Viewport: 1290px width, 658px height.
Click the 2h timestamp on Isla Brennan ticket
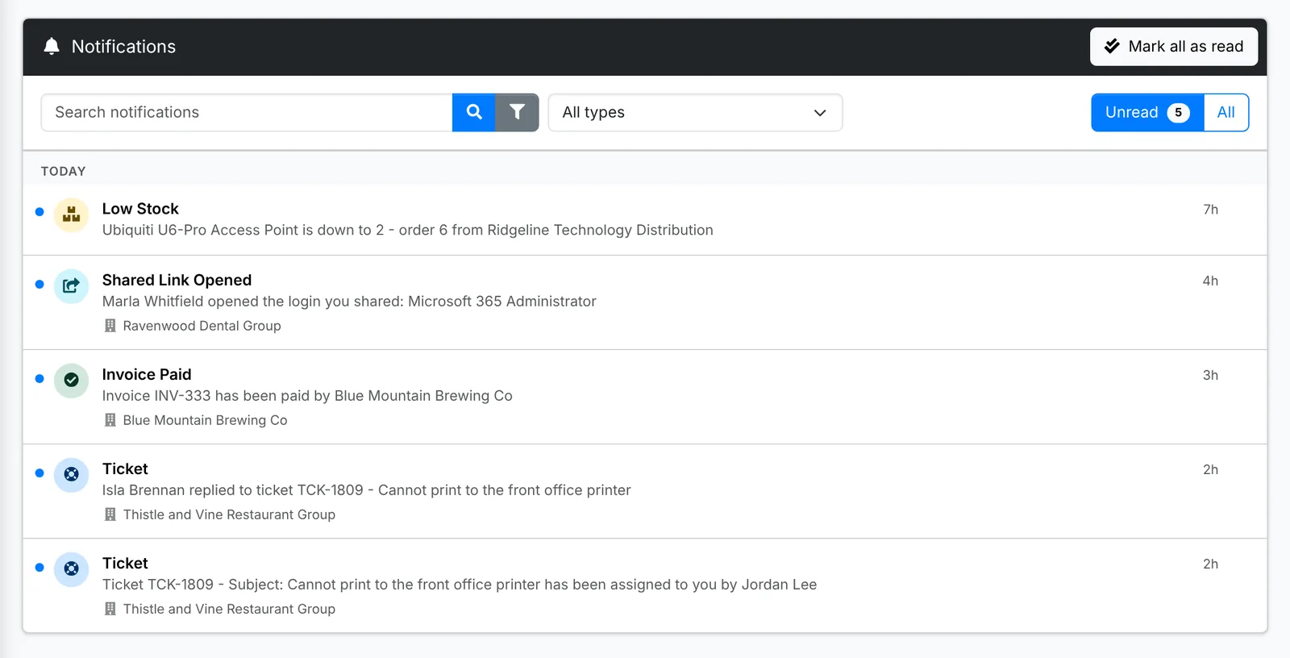coord(1210,469)
